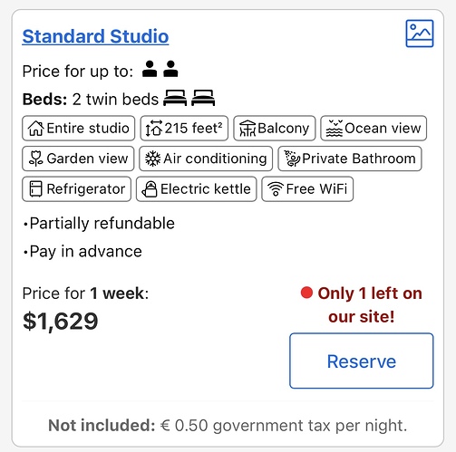Click the Refrigerator icon
This screenshot has width=456, height=452.
35,189
